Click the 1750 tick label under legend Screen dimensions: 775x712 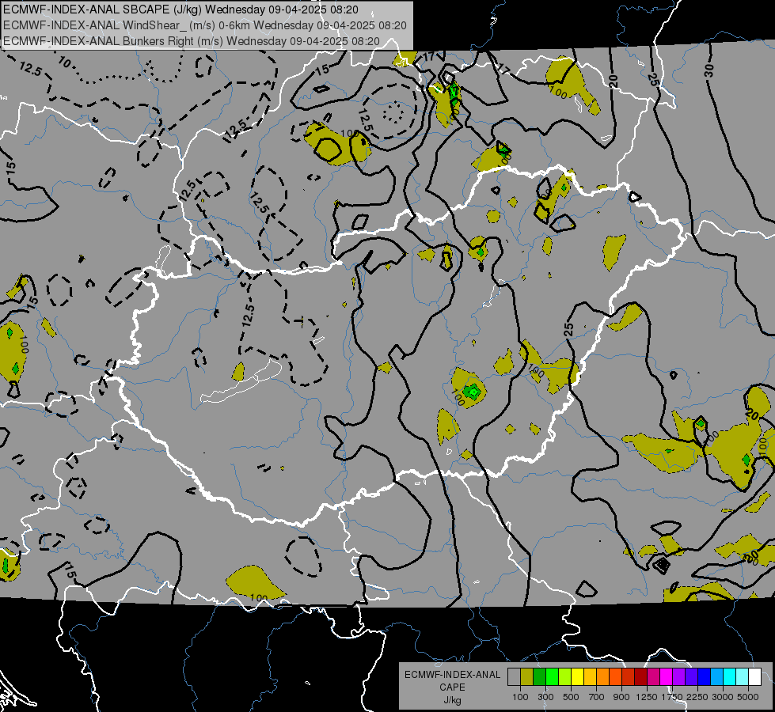672,697
